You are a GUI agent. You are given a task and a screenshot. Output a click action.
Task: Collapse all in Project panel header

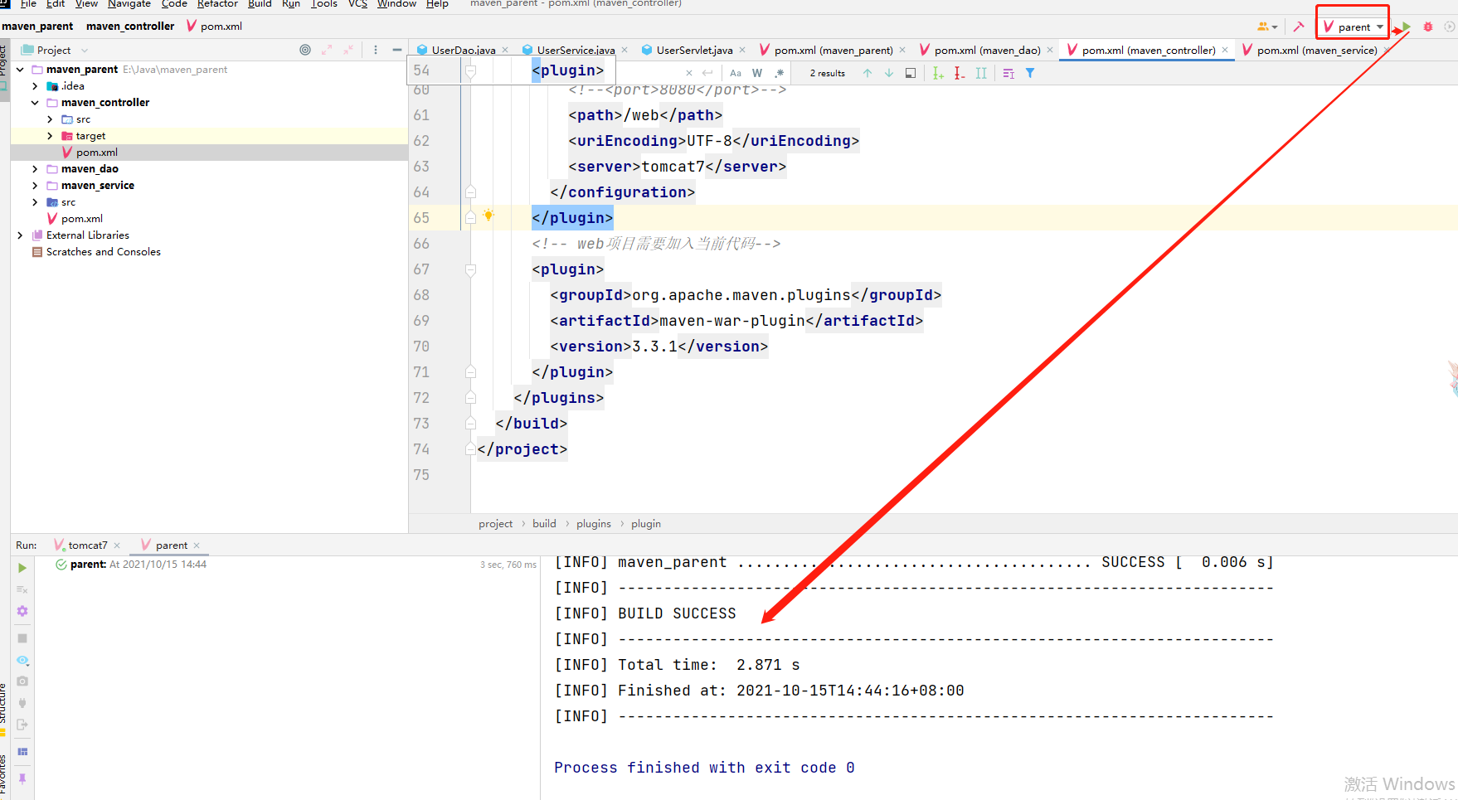pos(348,50)
